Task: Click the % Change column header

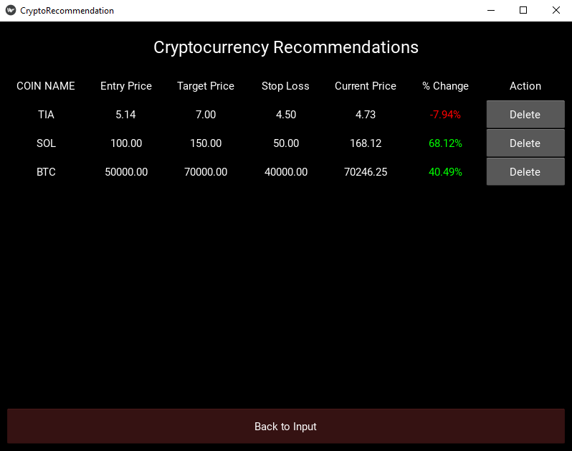Action: [x=445, y=86]
